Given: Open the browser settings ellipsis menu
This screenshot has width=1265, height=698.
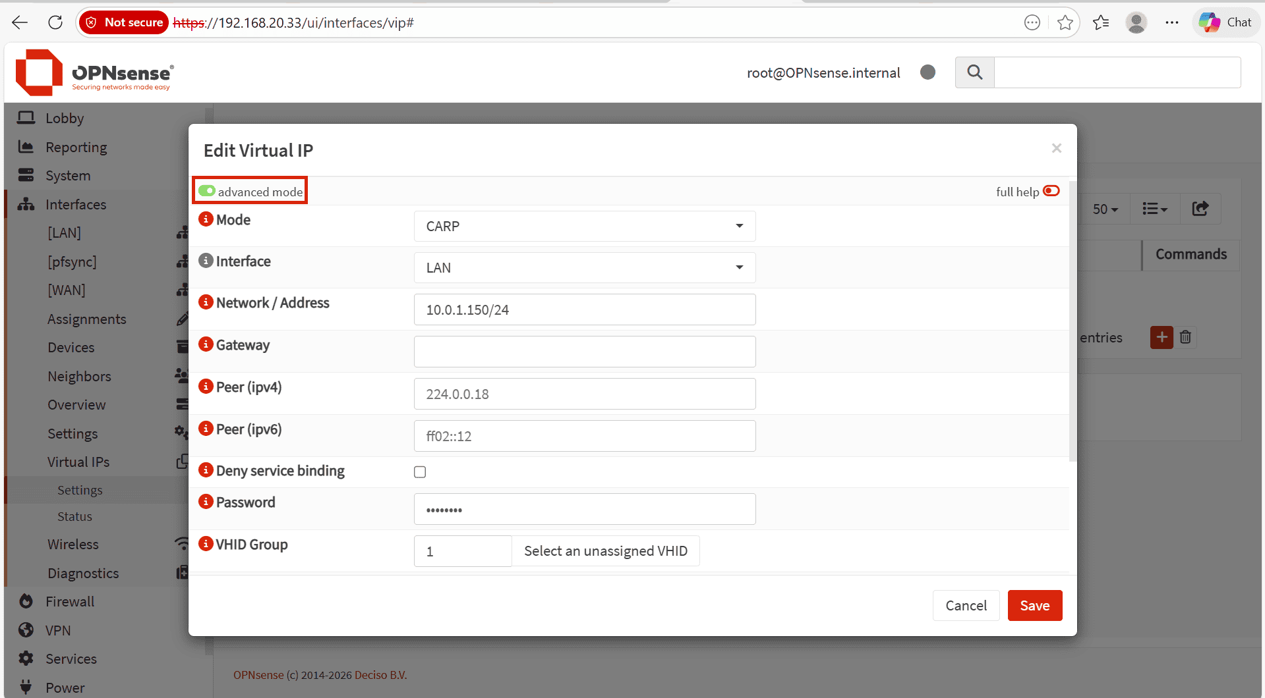Looking at the screenshot, I should (1171, 22).
